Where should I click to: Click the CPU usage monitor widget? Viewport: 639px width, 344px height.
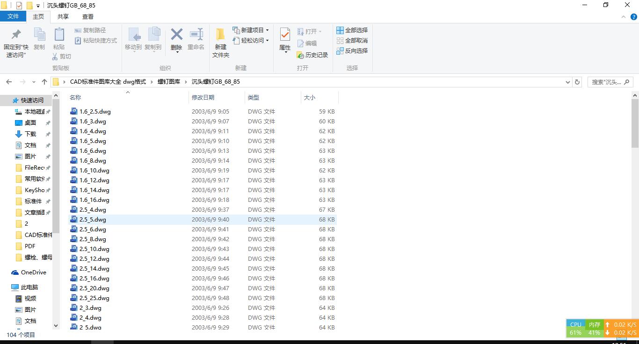tap(576, 329)
